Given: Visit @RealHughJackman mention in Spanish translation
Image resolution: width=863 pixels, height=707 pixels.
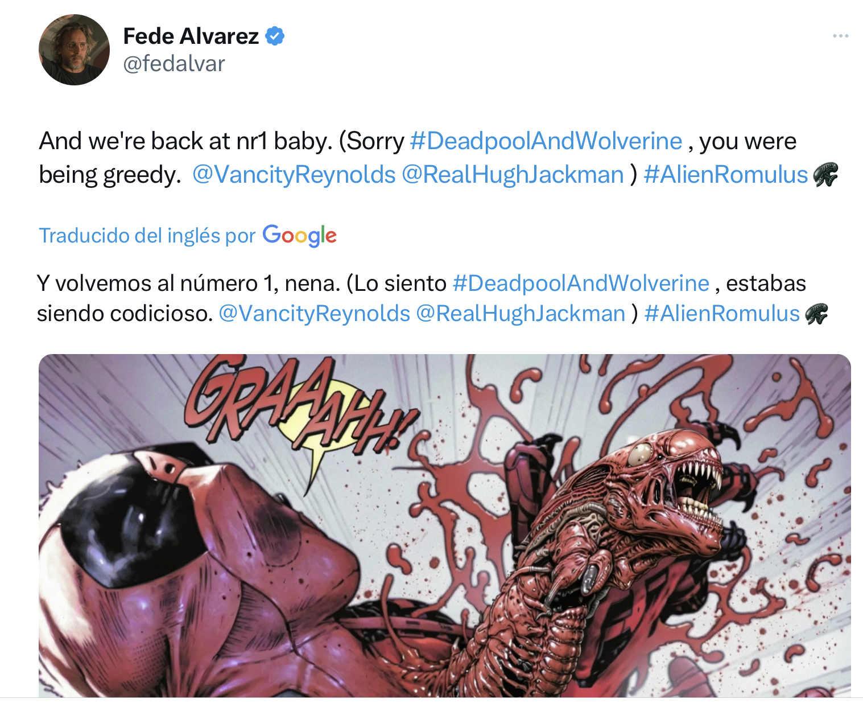Looking at the screenshot, I should 521,314.
